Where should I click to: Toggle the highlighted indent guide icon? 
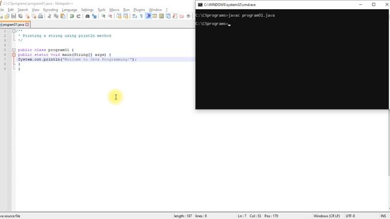(148, 16)
